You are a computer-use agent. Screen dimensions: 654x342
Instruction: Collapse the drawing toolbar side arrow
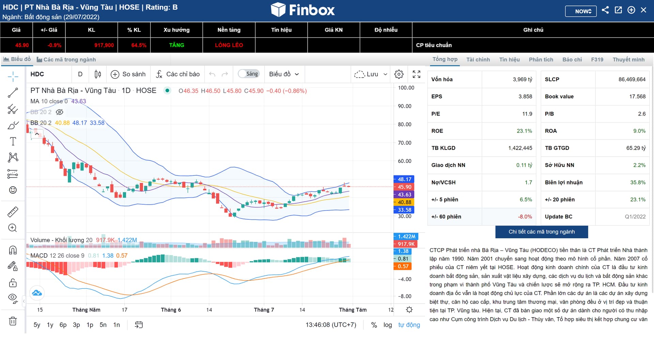coord(24,301)
